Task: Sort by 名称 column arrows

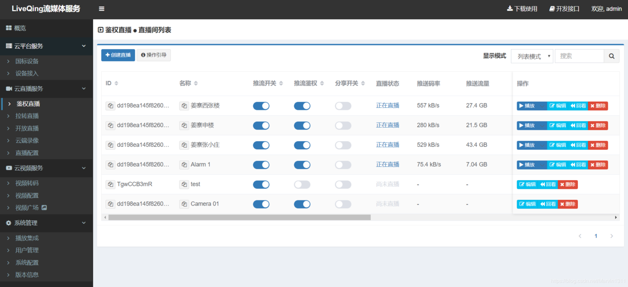Action: pyautogui.click(x=196, y=84)
